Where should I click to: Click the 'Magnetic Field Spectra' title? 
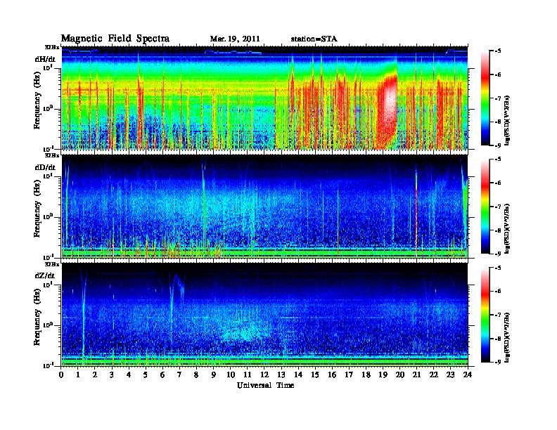click(x=115, y=39)
